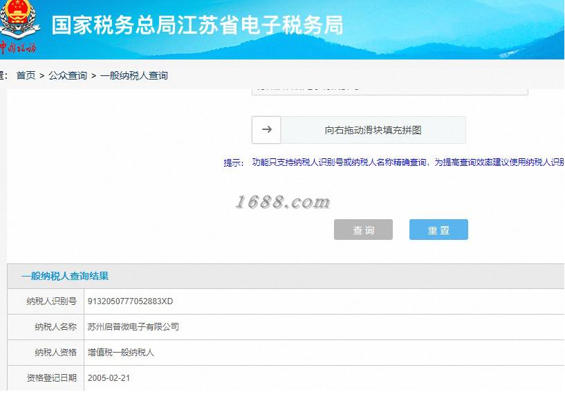Open 一般纳税人查询 breadcrumb link
The width and height of the screenshot is (565, 401).
tap(133, 75)
